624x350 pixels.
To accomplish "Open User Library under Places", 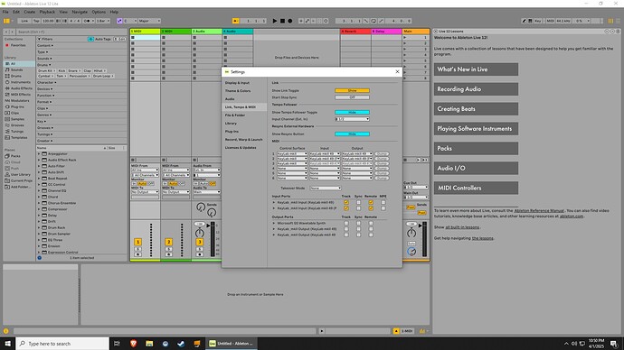I will (20, 174).
